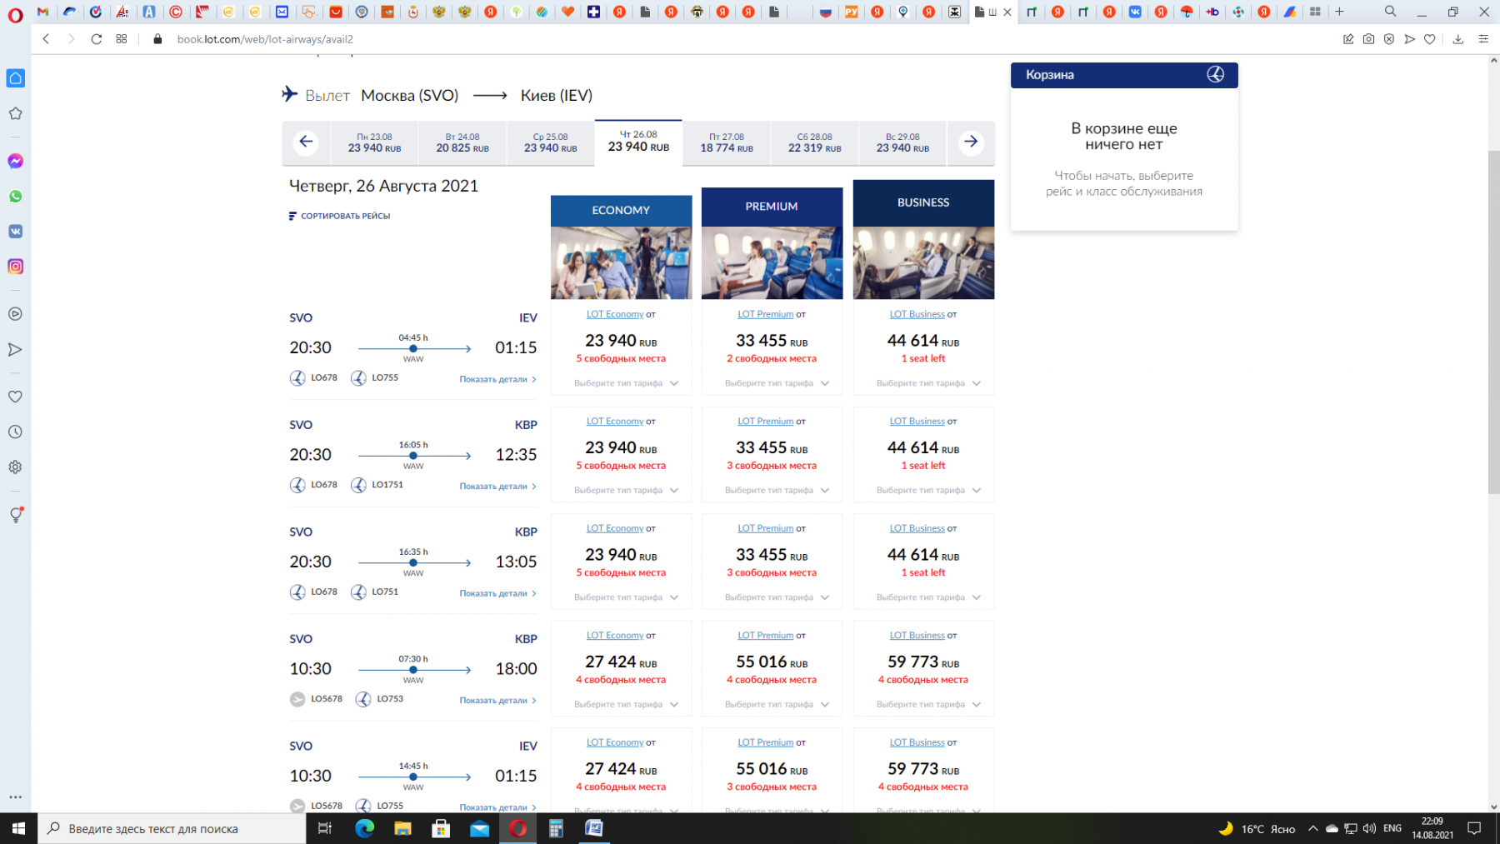Screen dimensions: 1500x844
Task: Expand Premium fare type for 12:35 arrival flight
Action: pos(777,490)
